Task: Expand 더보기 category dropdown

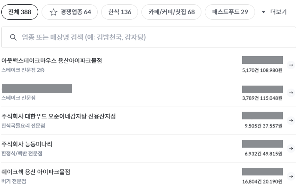Action: point(278,12)
